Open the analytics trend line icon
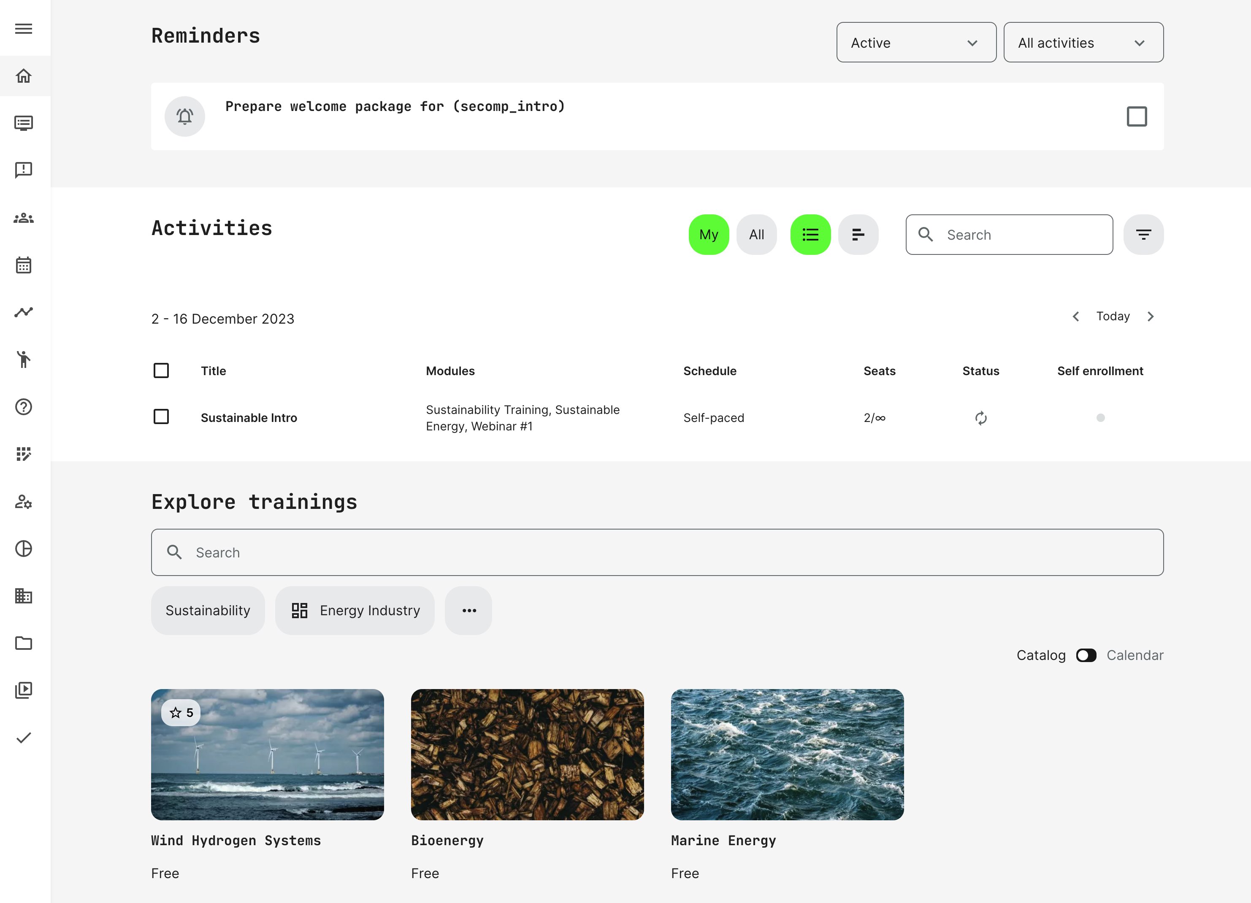 click(23, 312)
